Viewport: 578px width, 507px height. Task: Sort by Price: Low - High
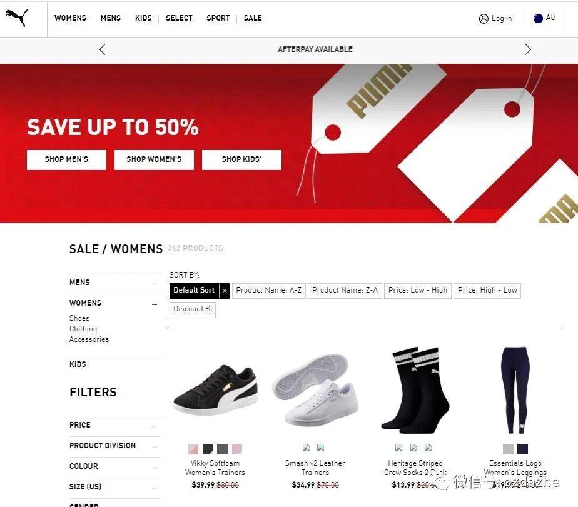(x=418, y=291)
